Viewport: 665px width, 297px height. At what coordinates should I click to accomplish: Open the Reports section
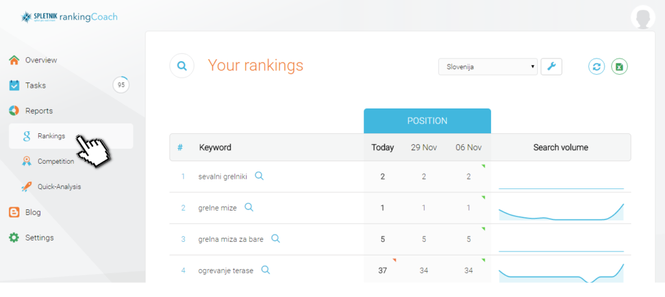coord(39,110)
